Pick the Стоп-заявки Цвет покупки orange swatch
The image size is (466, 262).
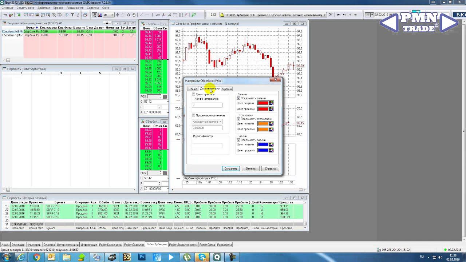[263, 124]
